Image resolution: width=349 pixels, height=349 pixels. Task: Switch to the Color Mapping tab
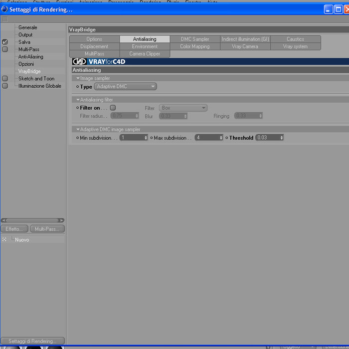point(195,46)
